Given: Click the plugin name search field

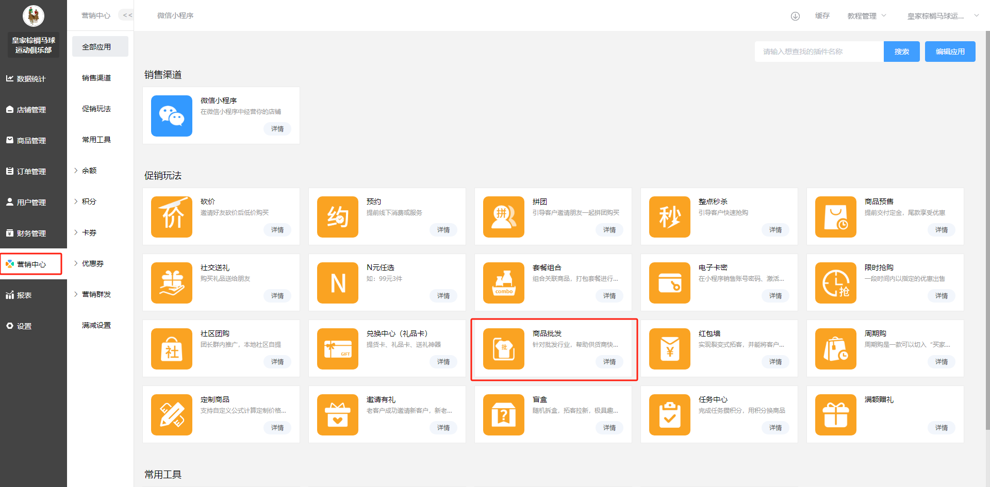Looking at the screenshot, I should click(x=819, y=52).
